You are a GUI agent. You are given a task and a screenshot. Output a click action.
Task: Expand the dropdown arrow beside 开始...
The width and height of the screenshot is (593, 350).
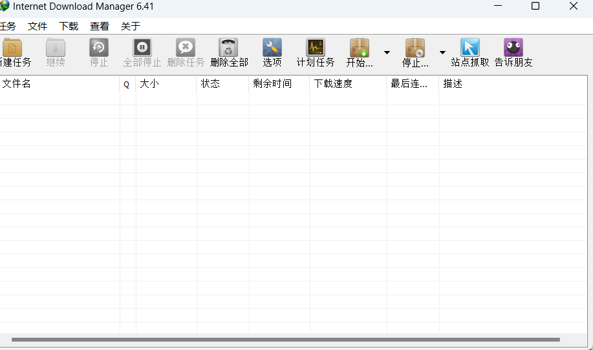click(x=387, y=52)
